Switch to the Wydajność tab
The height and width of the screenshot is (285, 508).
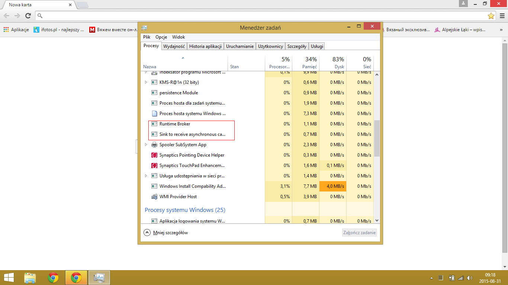pyautogui.click(x=174, y=46)
